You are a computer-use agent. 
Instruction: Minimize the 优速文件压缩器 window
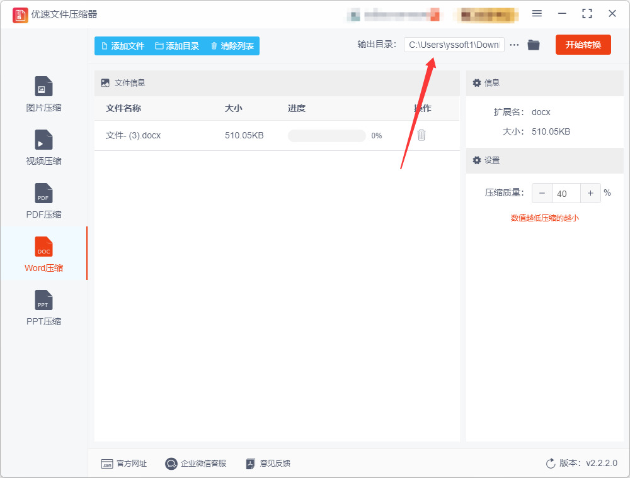pos(562,14)
